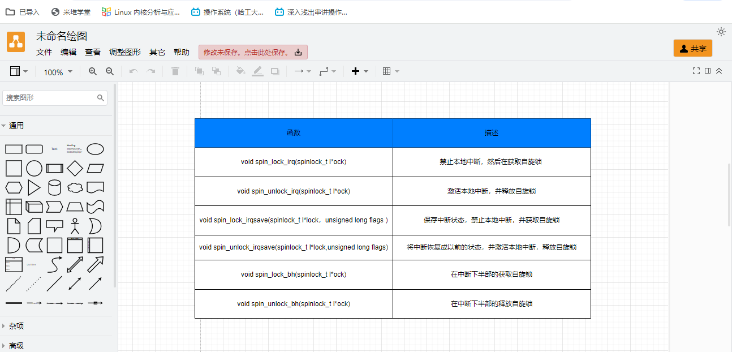Viewport: 732px width, 352px height.
Task: Toggle dark mode with the sun icon
Action: (721, 32)
